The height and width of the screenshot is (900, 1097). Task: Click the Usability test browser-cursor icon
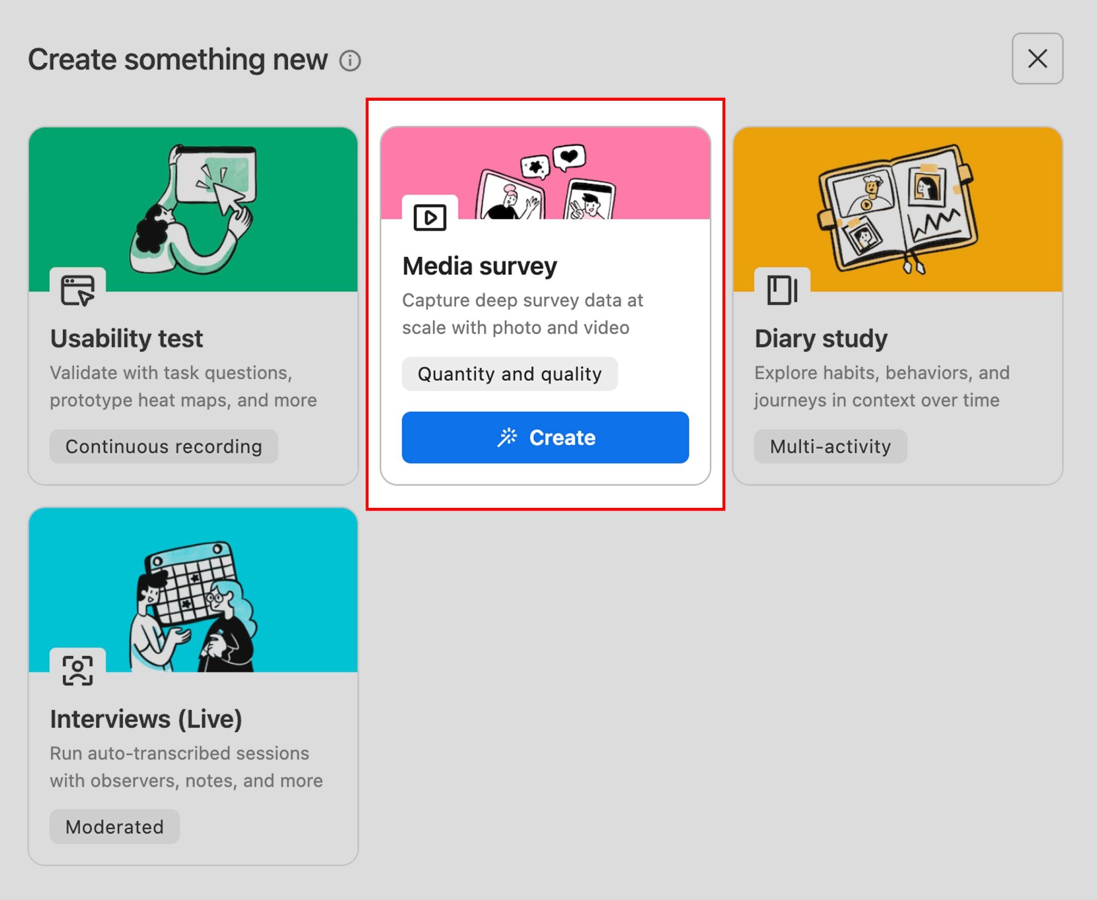[78, 290]
